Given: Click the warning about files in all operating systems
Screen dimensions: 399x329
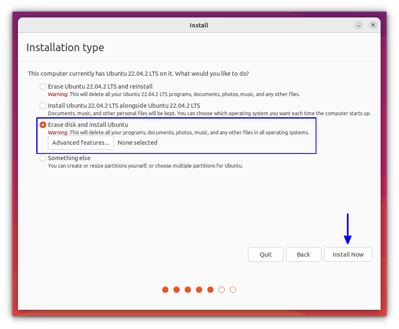Looking at the screenshot, I should tap(178, 133).
